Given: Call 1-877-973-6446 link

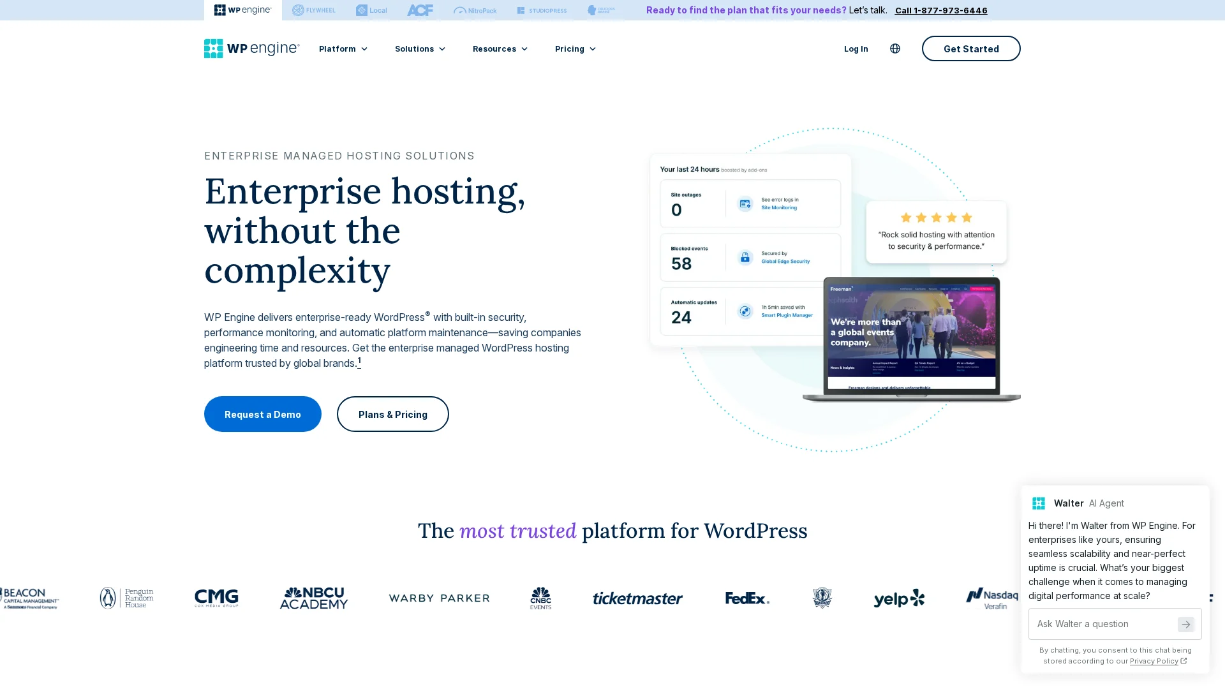Looking at the screenshot, I should (941, 10).
